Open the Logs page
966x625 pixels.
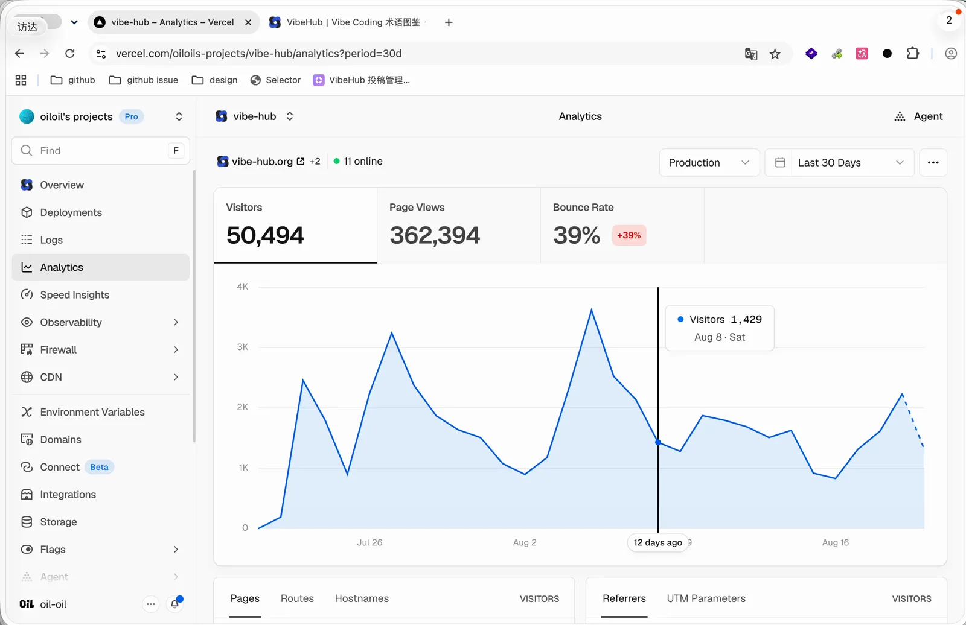coord(100,240)
